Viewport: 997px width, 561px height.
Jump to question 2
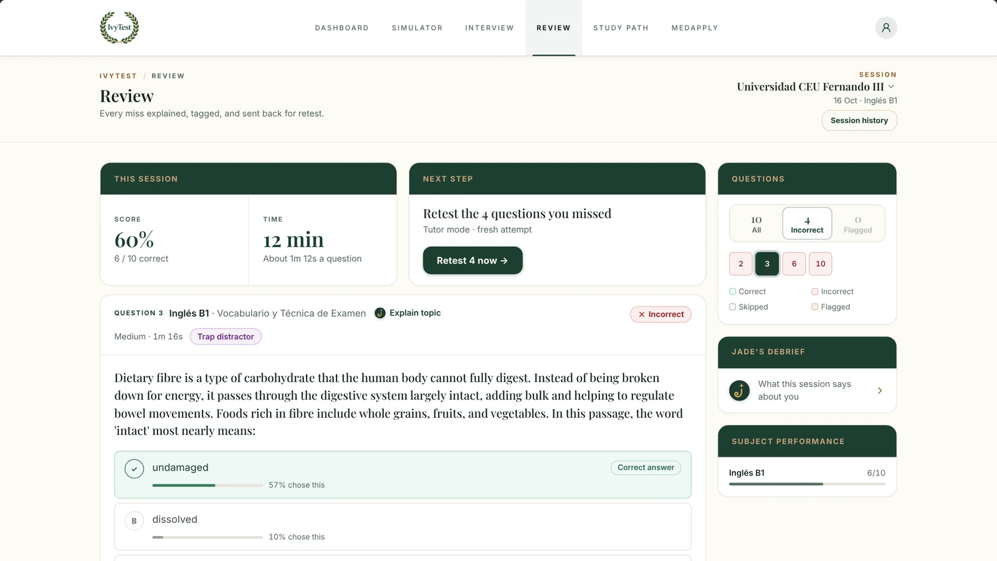pyautogui.click(x=741, y=264)
